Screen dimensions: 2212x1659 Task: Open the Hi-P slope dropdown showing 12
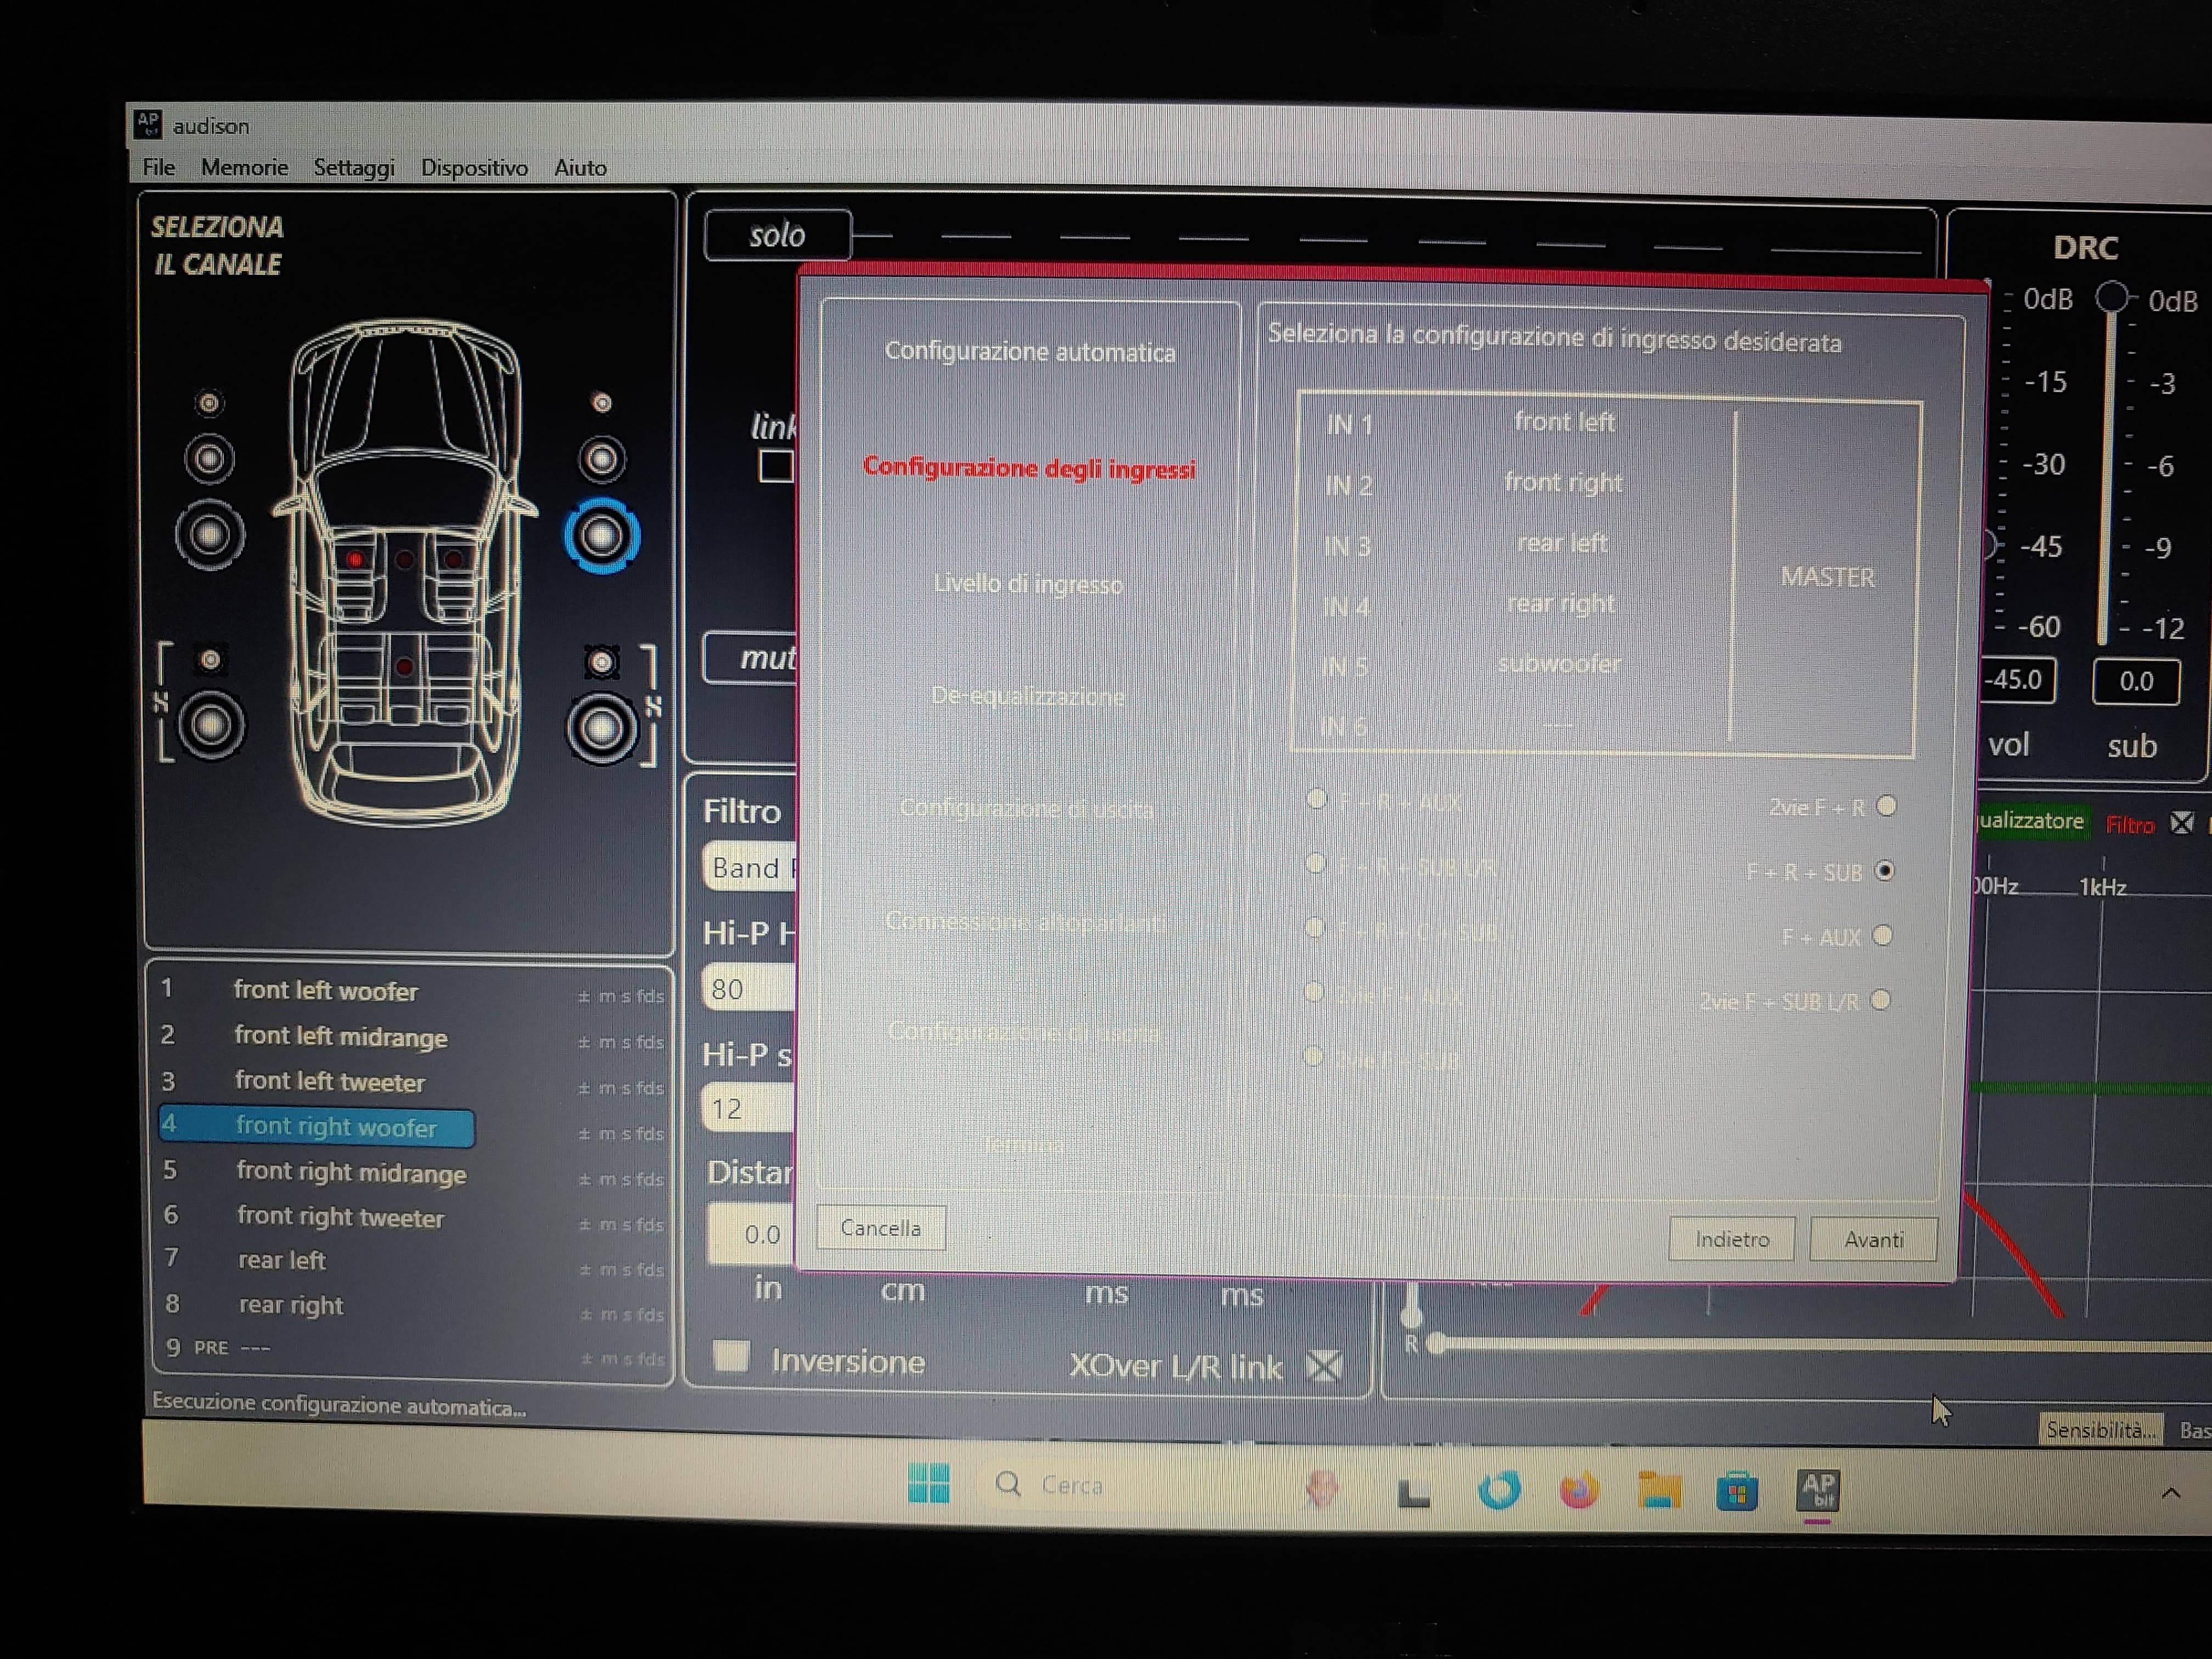(x=750, y=1108)
